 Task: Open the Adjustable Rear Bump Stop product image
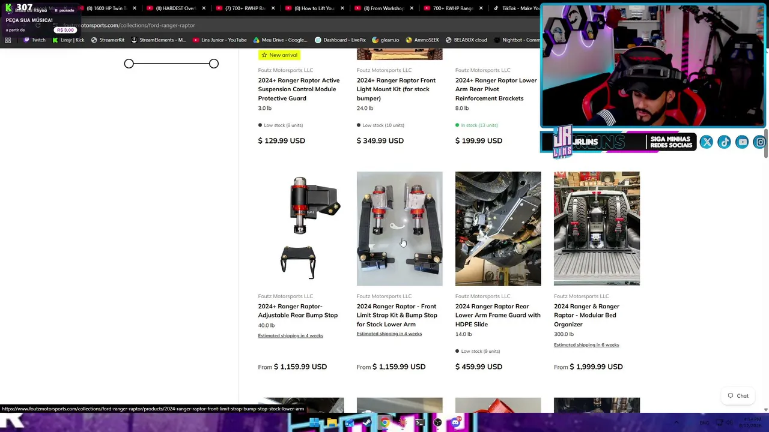tap(301, 229)
